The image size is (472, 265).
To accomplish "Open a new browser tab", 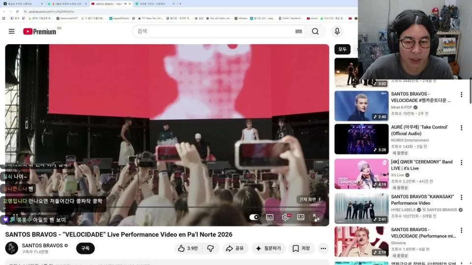I will coord(180,4).
